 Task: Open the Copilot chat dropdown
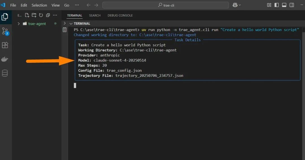pyautogui.click(x=237, y=5)
